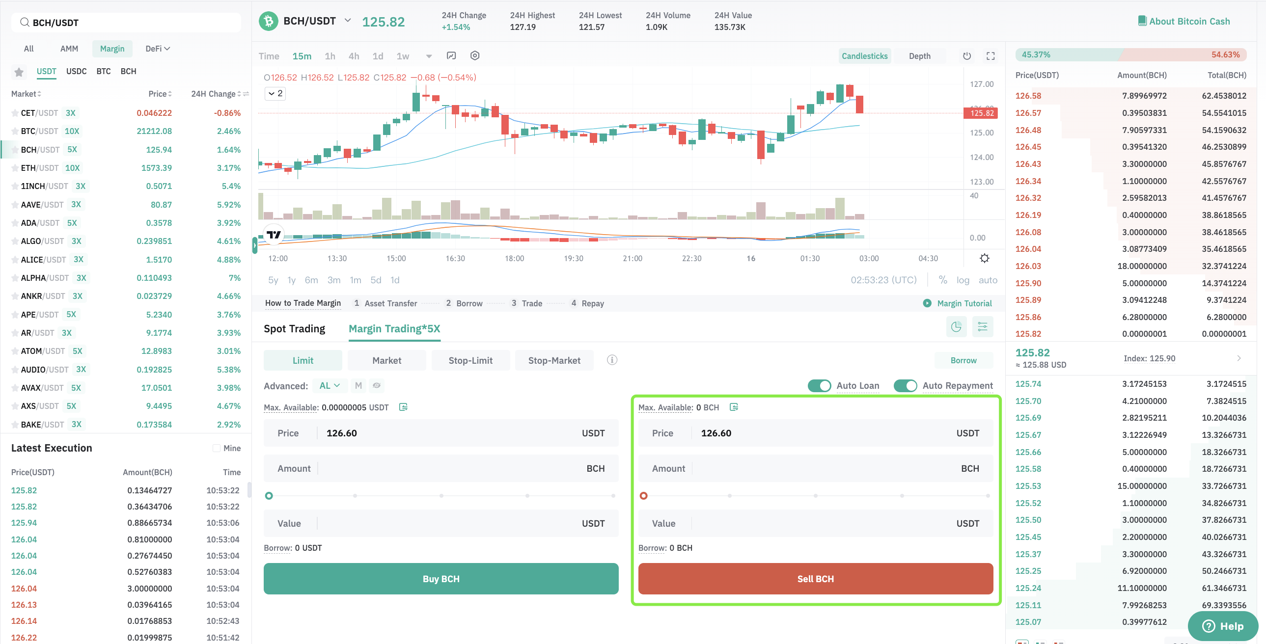Screen dimensions: 1266x644
Task: Favorite the CET/USDT star
Action: (x=15, y=113)
